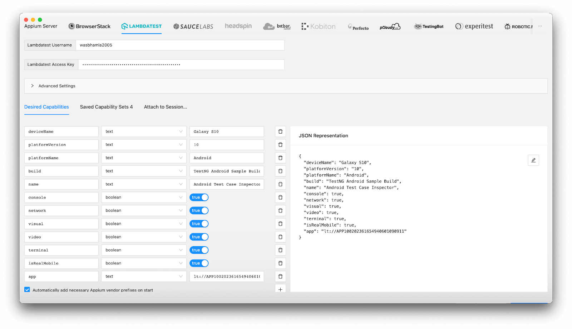572x329 pixels.
Task: Select the BrowserStack cloud provider icon
Action: click(89, 26)
